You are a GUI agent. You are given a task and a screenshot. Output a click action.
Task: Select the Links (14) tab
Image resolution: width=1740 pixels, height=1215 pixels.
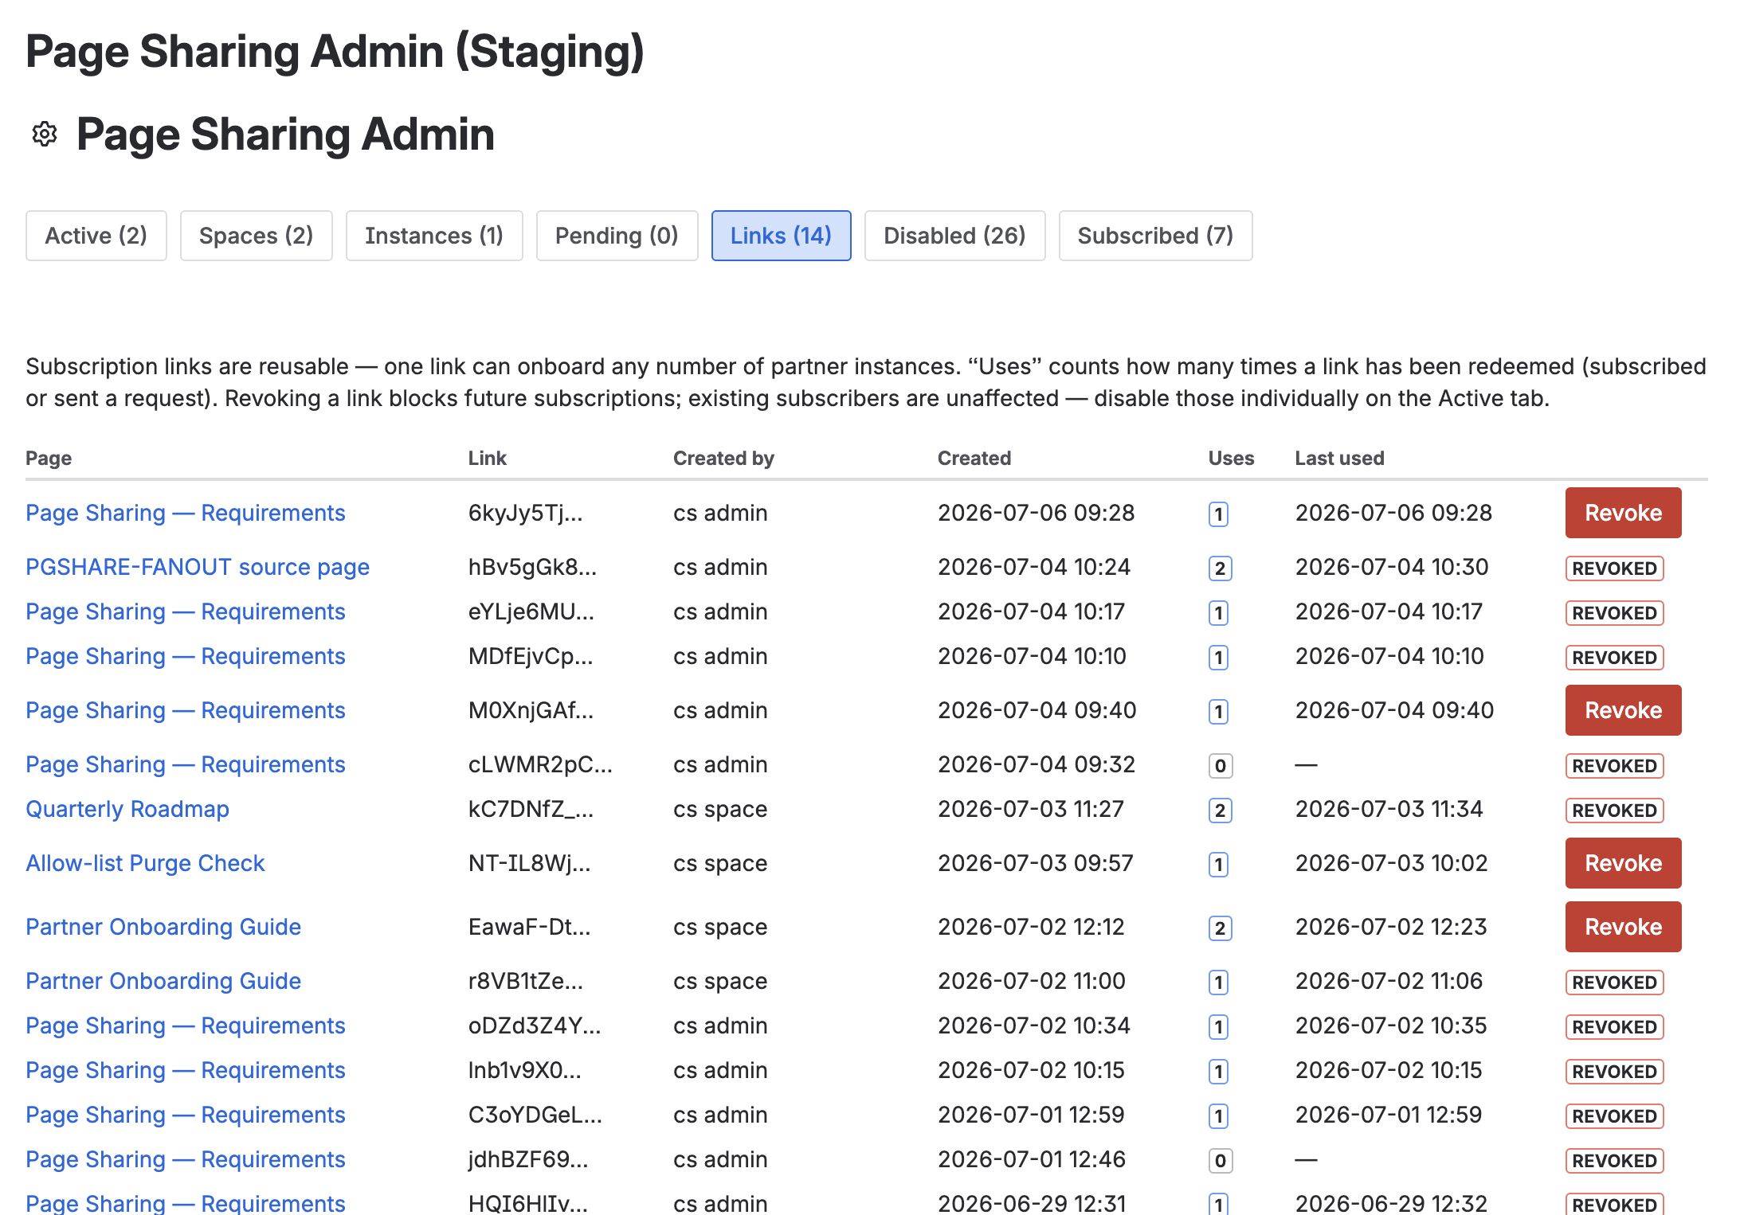pyautogui.click(x=782, y=236)
